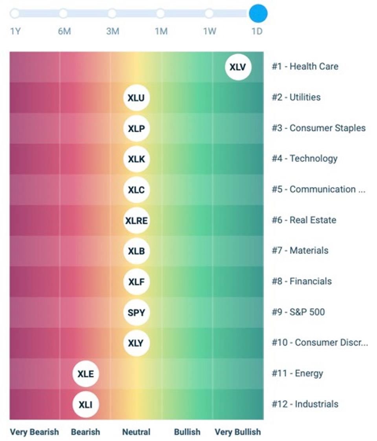Choose the 3M timeframe point
The height and width of the screenshot is (441, 377).
(112, 13)
